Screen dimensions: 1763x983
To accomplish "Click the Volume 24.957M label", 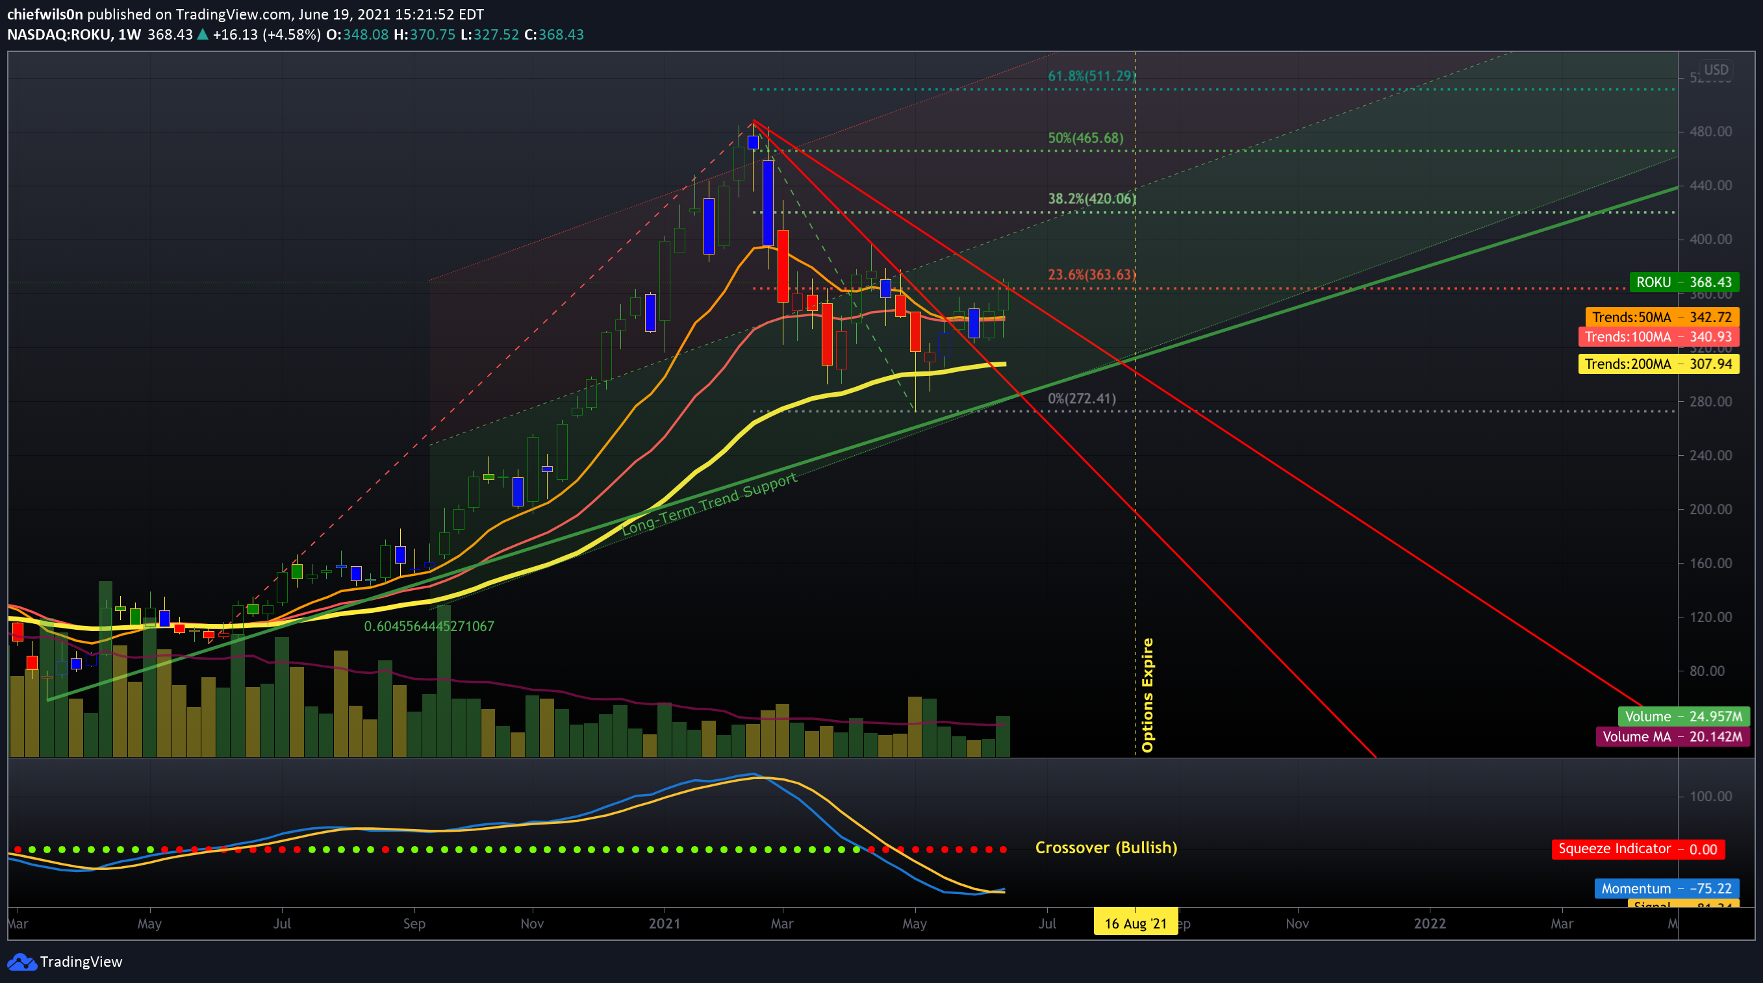I will tap(1684, 716).
